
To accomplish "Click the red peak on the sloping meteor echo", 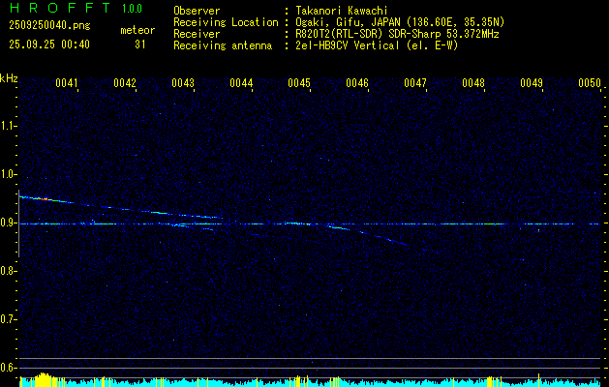I will [45, 198].
